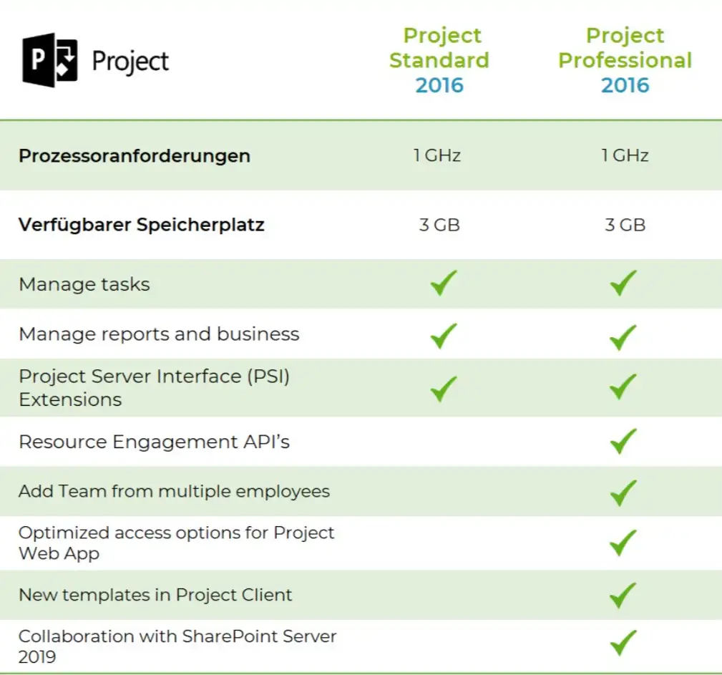Click checkmark for Collaboration with SharePoint Server

[624, 644]
